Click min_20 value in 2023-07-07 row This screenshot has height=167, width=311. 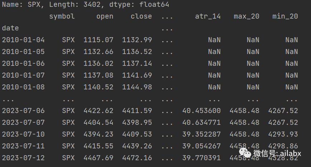283,123
